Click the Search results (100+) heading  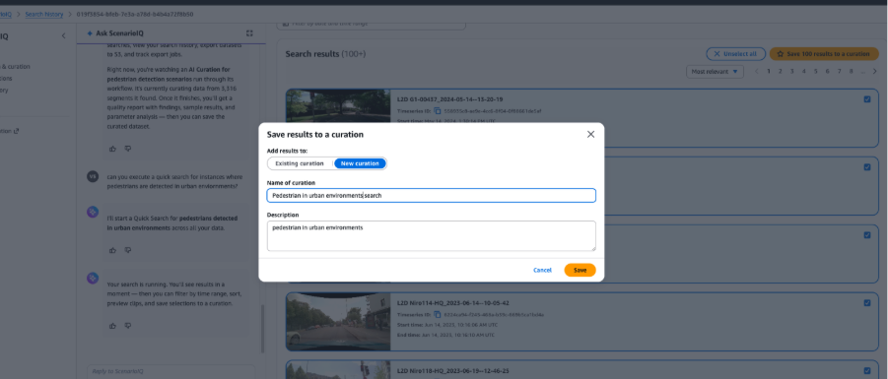tap(325, 54)
